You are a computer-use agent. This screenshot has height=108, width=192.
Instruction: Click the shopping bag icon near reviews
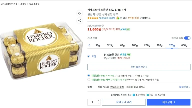[118, 18]
